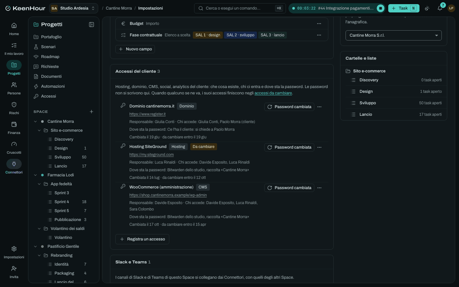Open Portafoglio in Progetti menu
The width and height of the screenshot is (459, 287).
coord(64,37)
